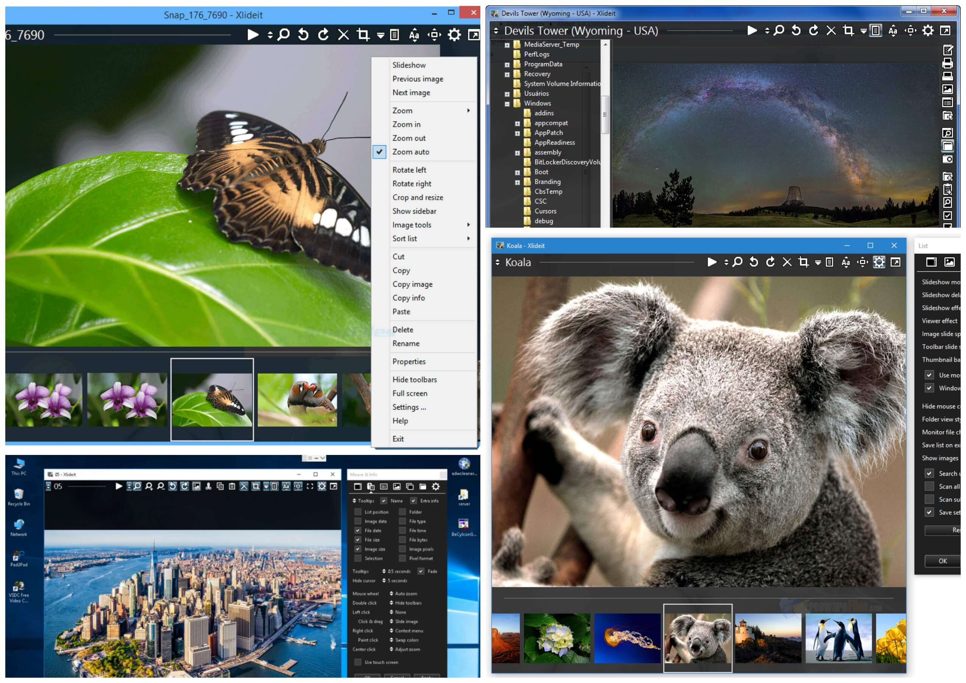Collapse the Windows folder in tree
966x683 pixels.
point(507,104)
